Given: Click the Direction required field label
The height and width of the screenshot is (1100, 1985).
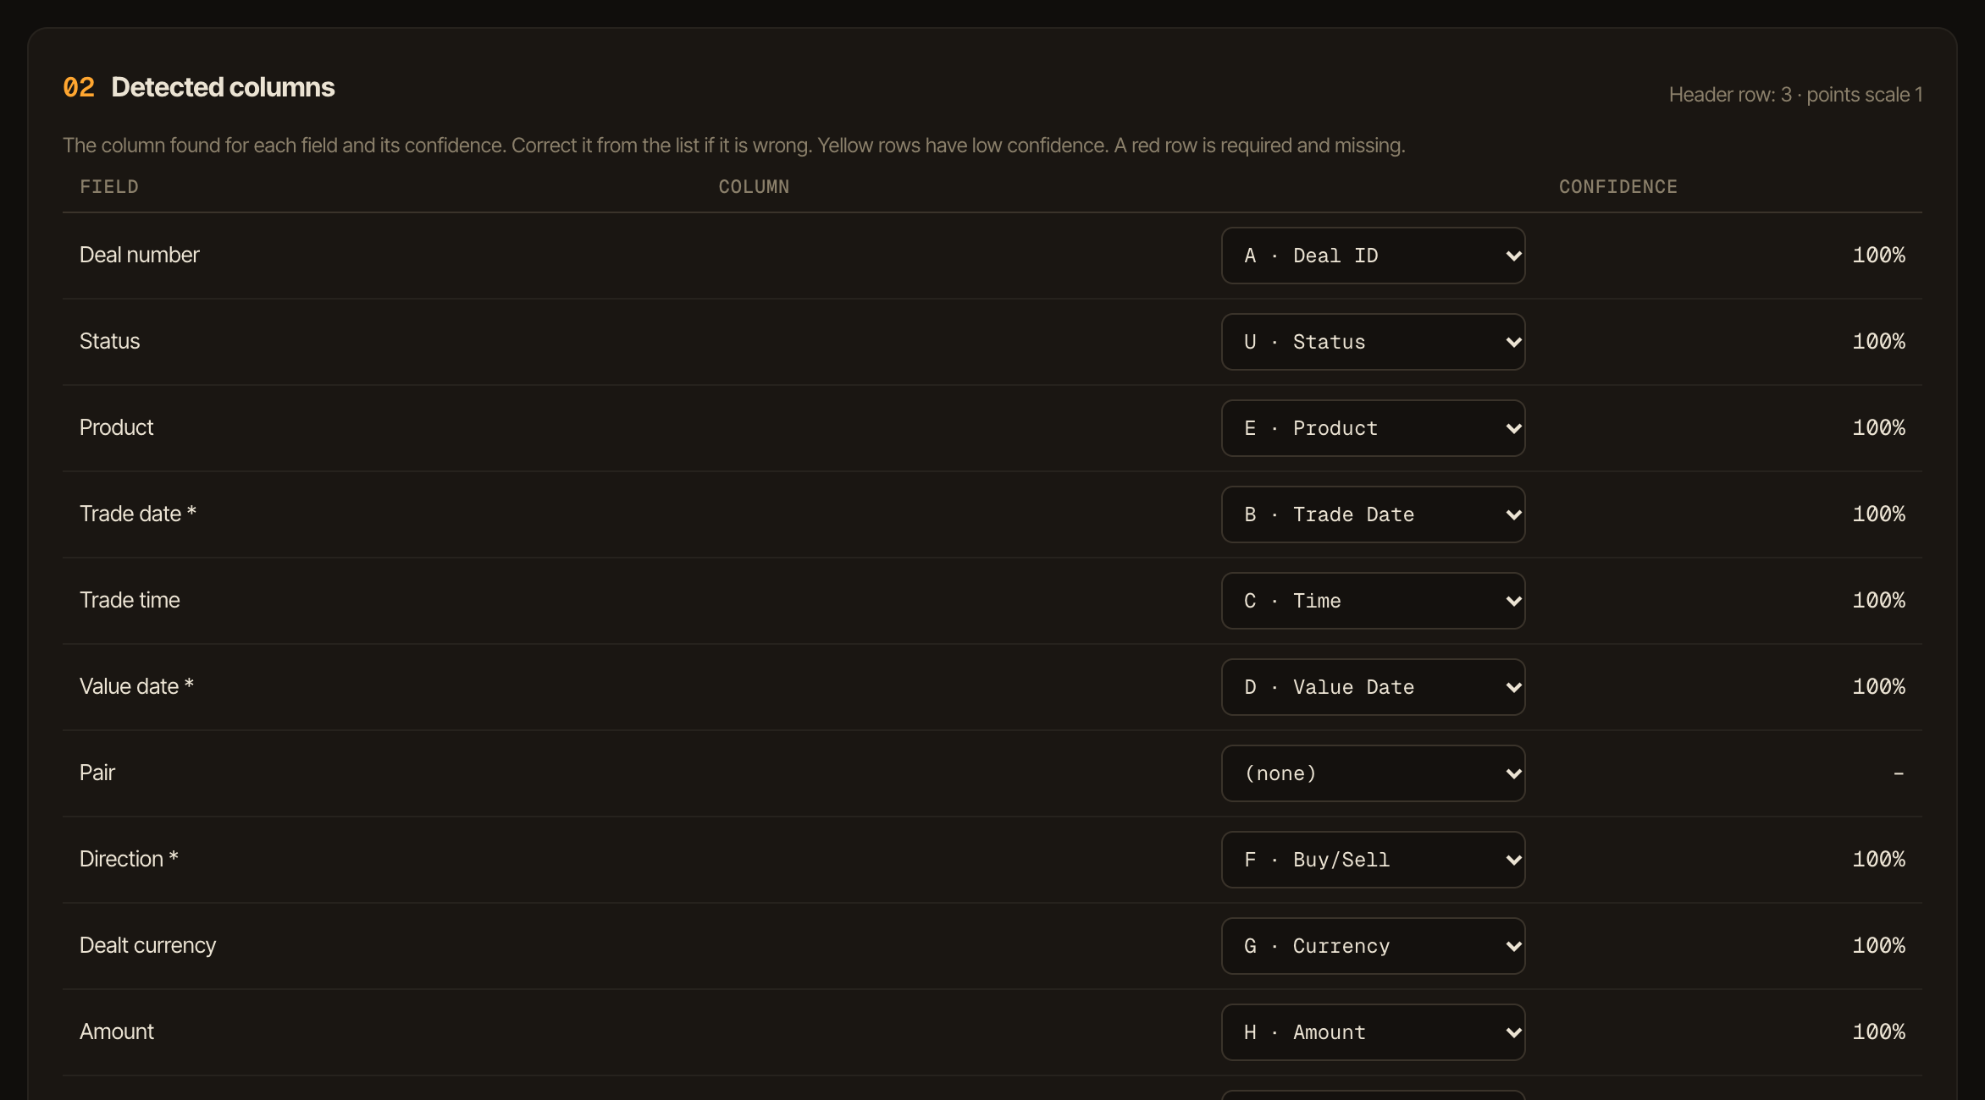Looking at the screenshot, I should click(129, 859).
